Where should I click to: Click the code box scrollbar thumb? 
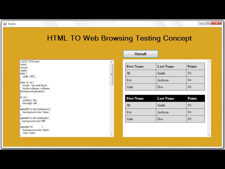click(112, 74)
